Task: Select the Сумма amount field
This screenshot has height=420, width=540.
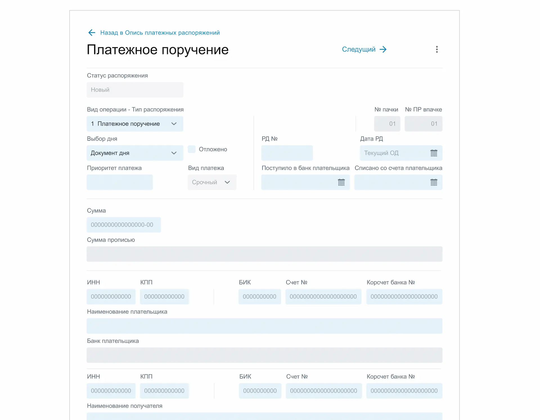Action: pos(123,225)
